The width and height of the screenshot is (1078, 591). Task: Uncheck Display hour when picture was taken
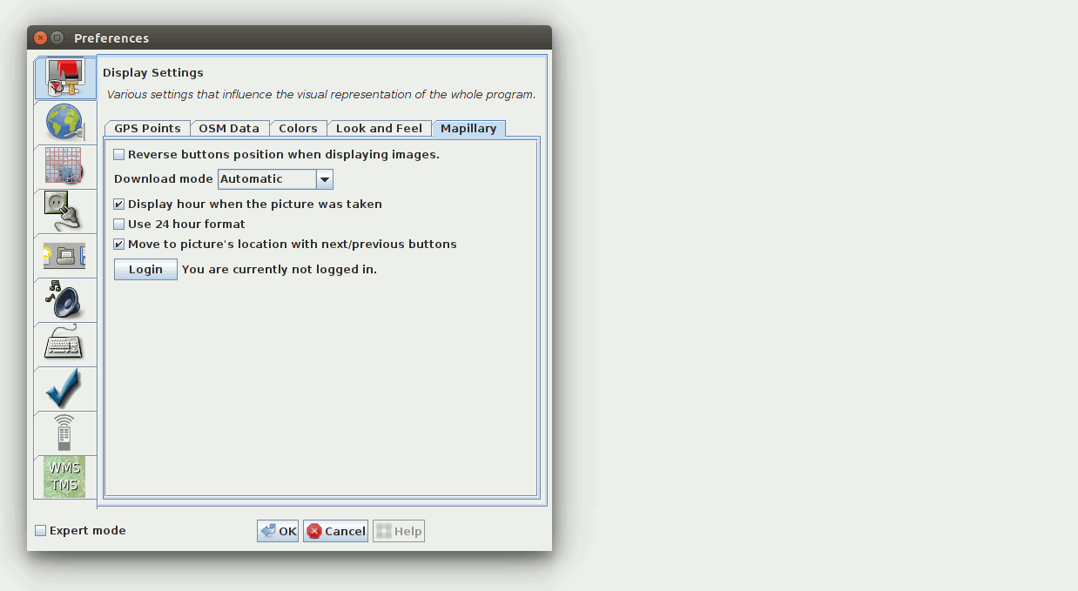coord(119,205)
